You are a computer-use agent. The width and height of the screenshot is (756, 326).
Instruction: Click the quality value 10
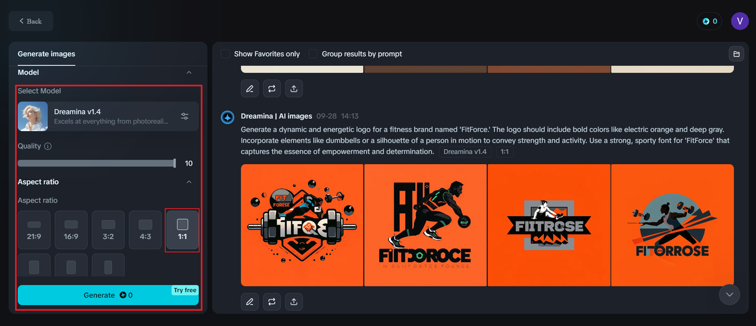(189, 164)
